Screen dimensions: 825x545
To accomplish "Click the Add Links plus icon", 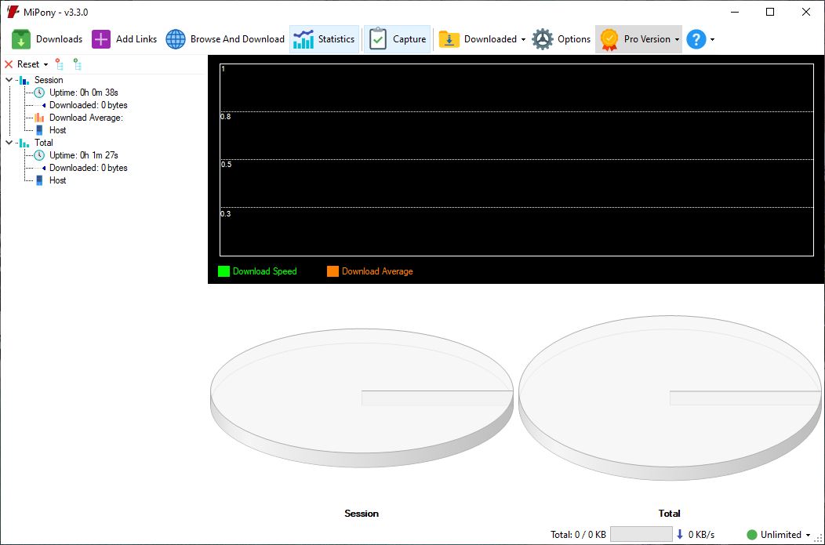I will pos(101,39).
